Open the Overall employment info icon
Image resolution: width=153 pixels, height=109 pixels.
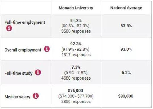47,49
